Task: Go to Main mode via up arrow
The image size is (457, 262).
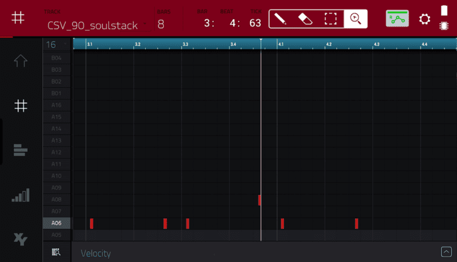Action: point(20,61)
